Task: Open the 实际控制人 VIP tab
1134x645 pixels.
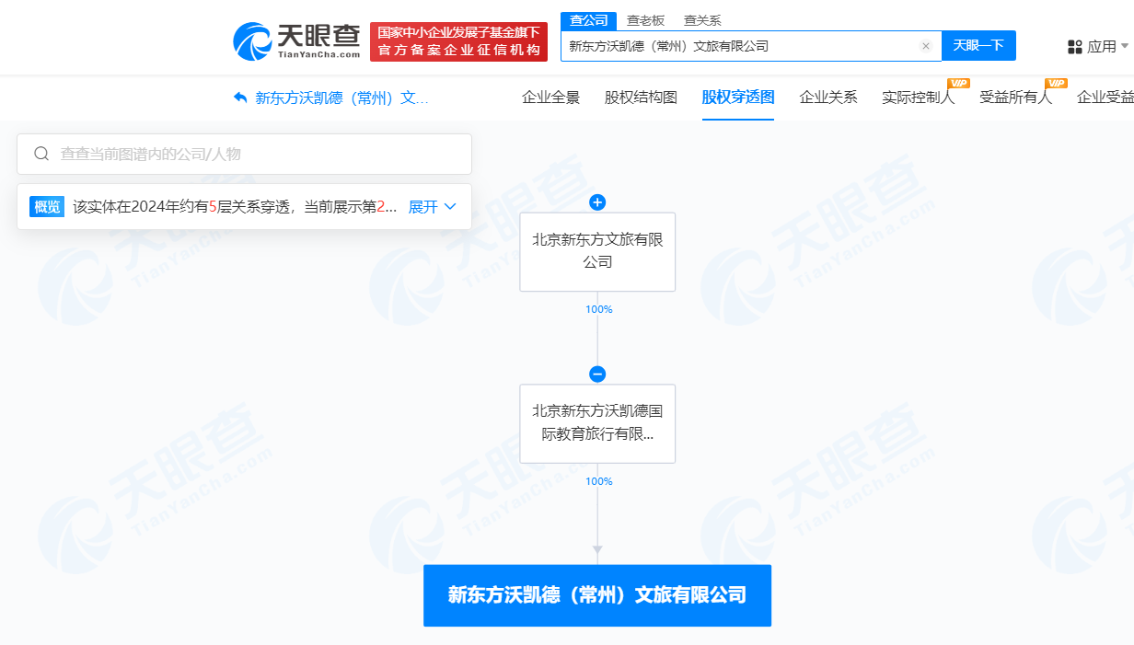Action: tap(918, 98)
